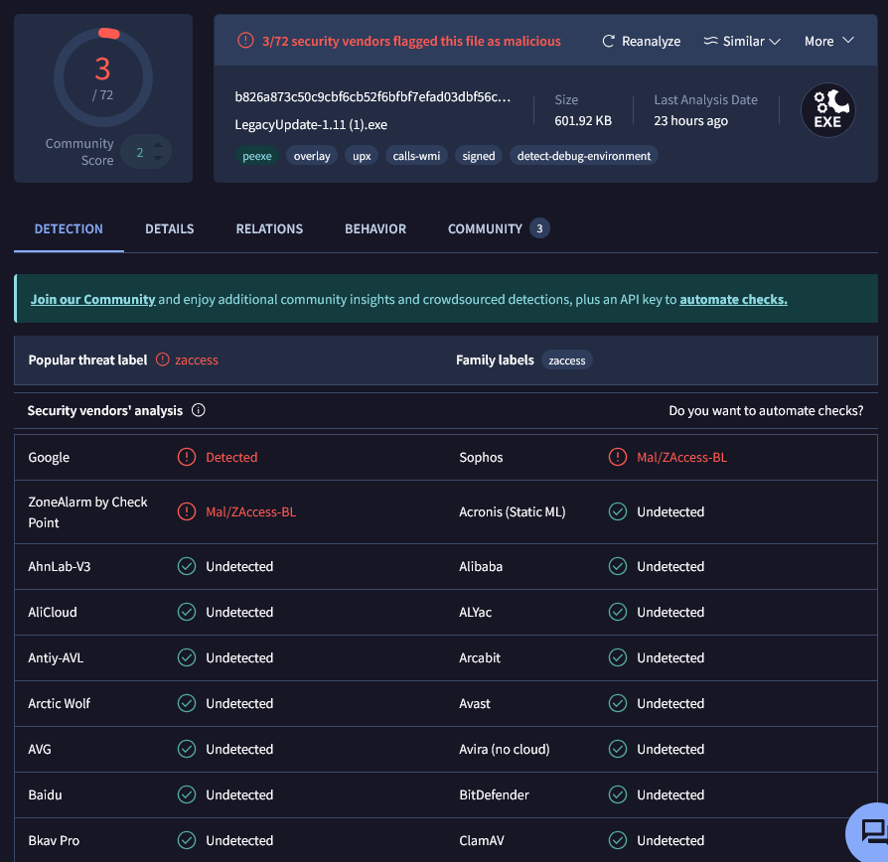The image size is (888, 862).
Task: Click ClamAV undetected check icon
Action: pyautogui.click(x=617, y=840)
